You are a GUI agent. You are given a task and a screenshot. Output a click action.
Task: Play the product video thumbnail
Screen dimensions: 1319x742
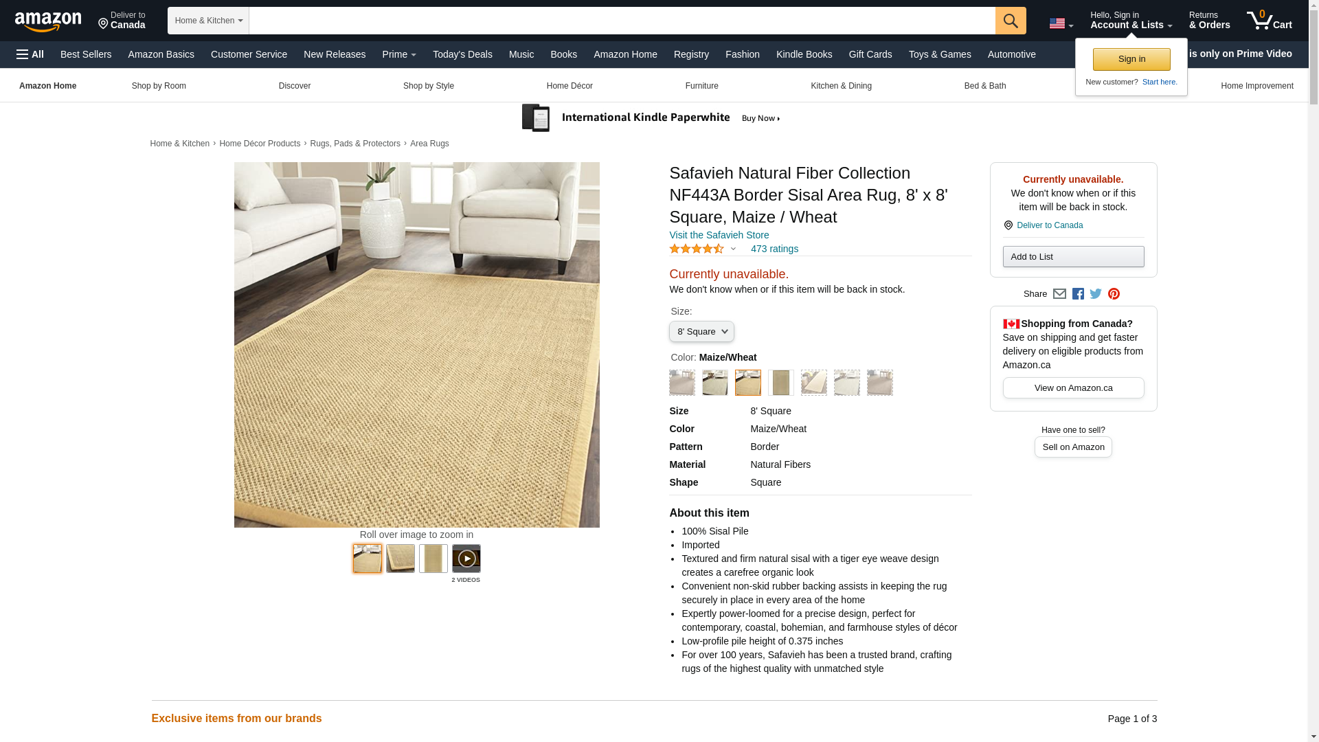466,559
